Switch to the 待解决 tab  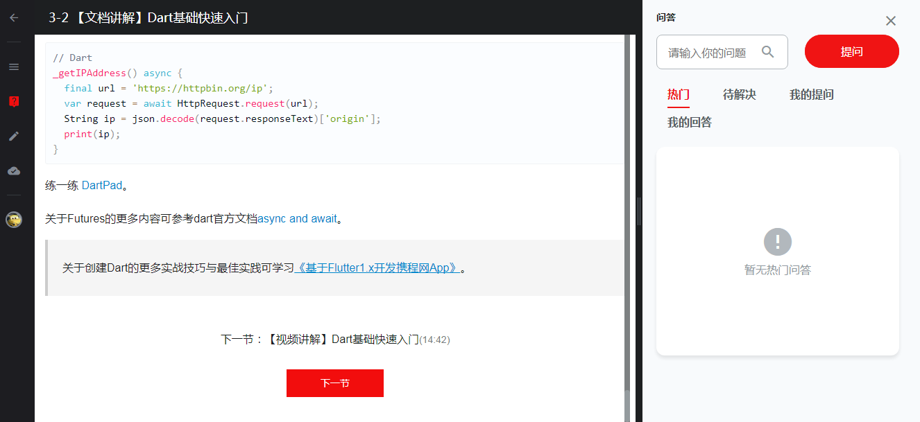click(x=740, y=95)
